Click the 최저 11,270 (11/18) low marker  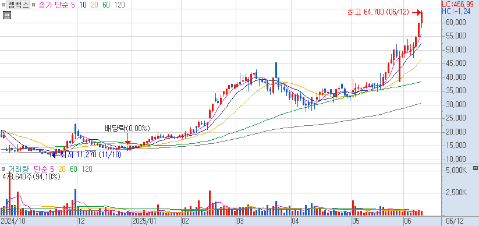[x=91, y=155]
